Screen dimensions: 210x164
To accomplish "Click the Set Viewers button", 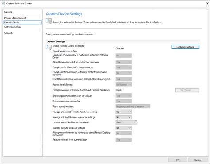I will point(187,90).
